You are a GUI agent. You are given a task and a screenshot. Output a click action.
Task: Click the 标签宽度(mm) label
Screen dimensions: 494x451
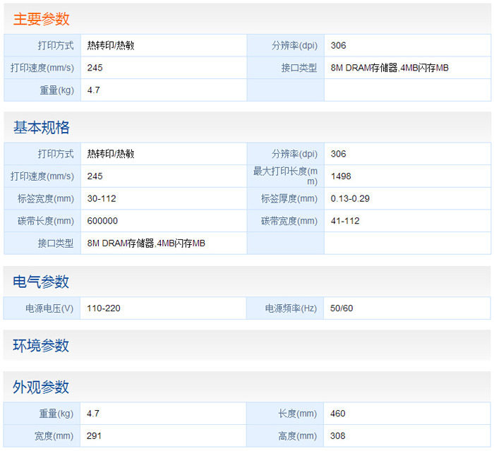pos(46,198)
